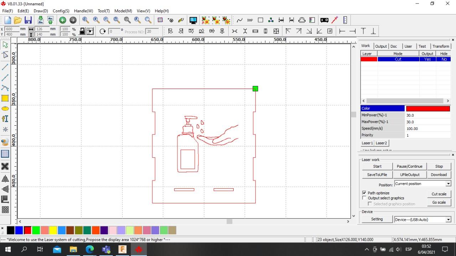Image resolution: width=456 pixels, height=256 pixels.
Task: Uncheck the Path optimize checkbox
Action: [364, 193]
